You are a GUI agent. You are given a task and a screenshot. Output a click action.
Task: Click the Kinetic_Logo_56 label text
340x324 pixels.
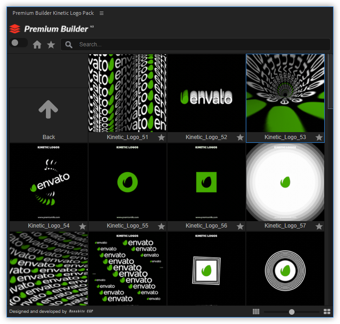[x=206, y=226]
